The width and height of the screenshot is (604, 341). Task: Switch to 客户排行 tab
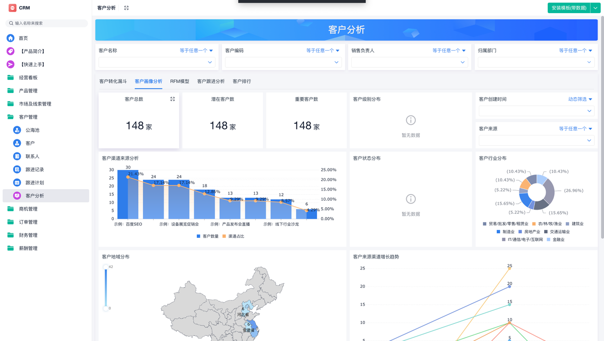tap(242, 81)
